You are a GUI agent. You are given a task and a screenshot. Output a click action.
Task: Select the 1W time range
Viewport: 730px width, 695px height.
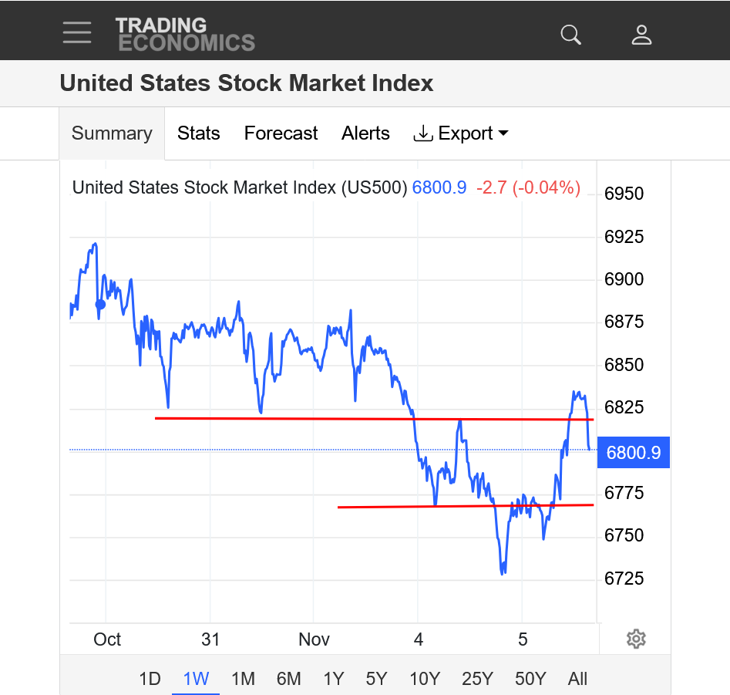point(196,679)
